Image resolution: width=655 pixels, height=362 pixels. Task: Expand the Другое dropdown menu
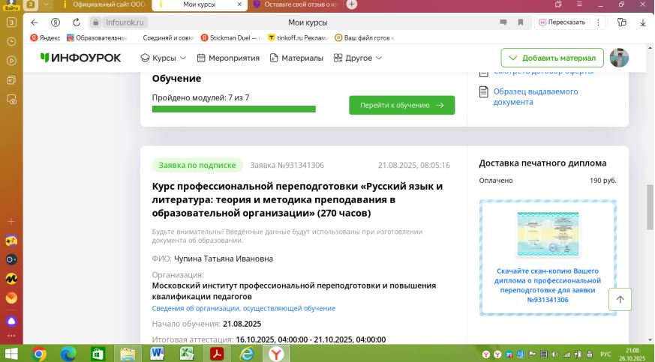[x=357, y=58]
